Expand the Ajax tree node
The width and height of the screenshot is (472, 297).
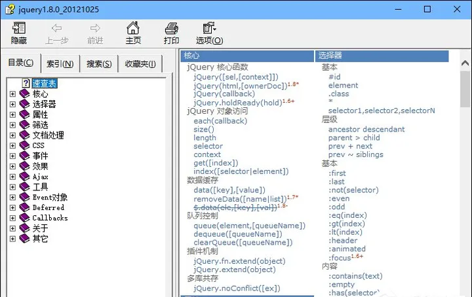point(12,177)
